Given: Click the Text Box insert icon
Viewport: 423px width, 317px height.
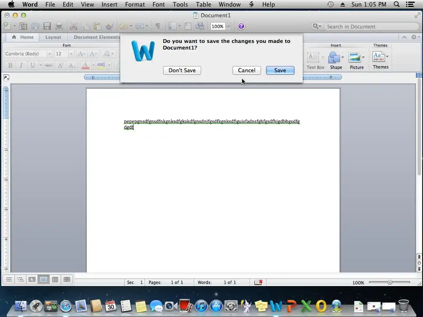Looking at the screenshot, I should pyautogui.click(x=313, y=57).
